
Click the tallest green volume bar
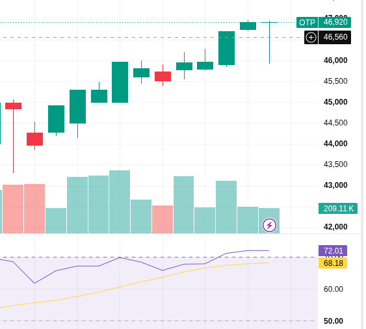(x=120, y=202)
